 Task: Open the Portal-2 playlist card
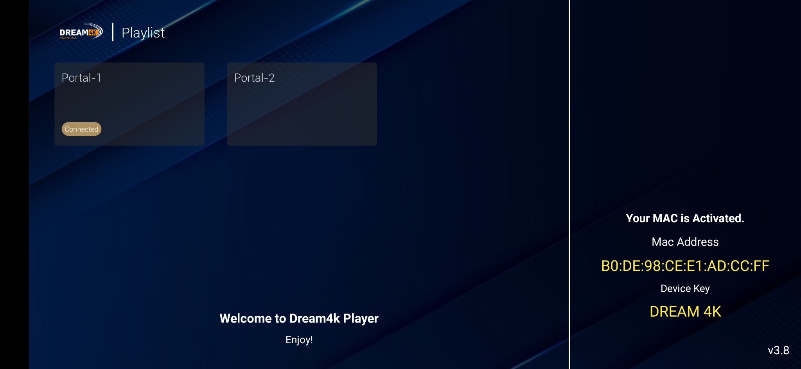tap(302, 104)
